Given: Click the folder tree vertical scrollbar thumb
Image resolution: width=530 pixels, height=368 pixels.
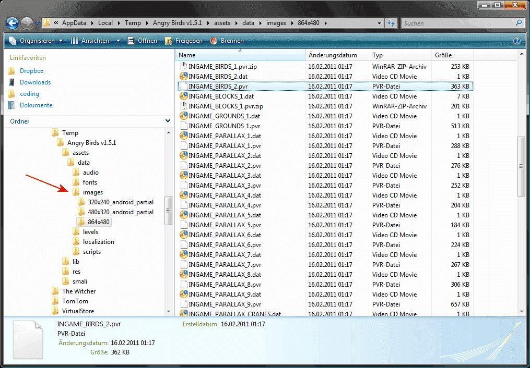Looking at the screenshot, I should pos(168,211).
